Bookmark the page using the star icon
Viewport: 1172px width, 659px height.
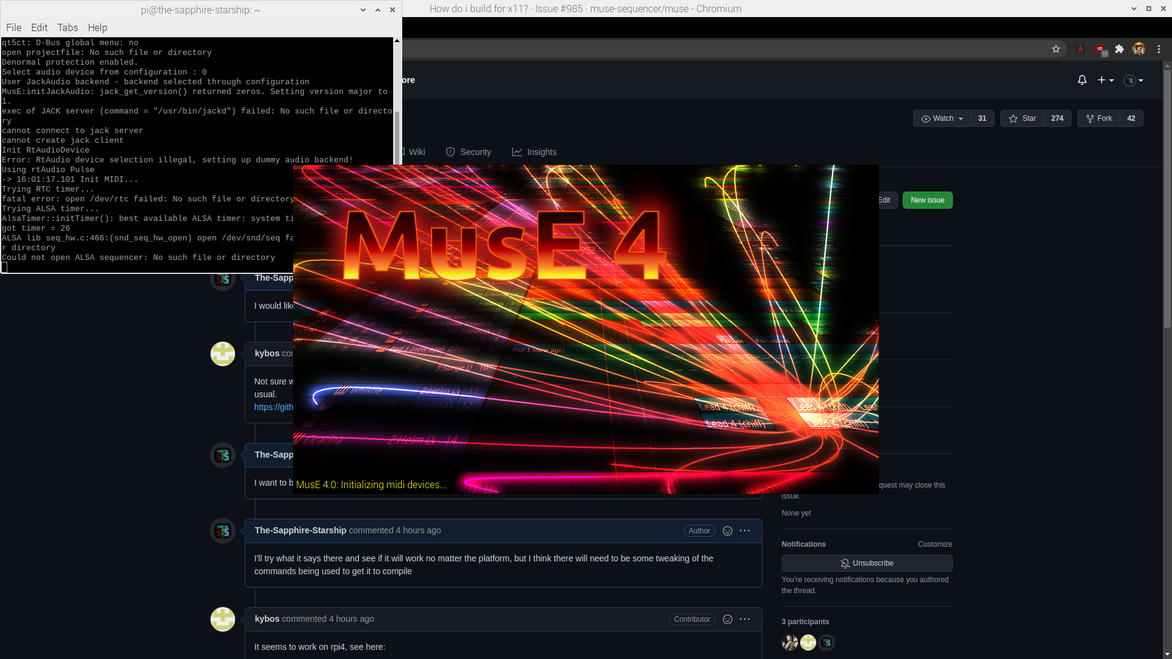(1057, 49)
